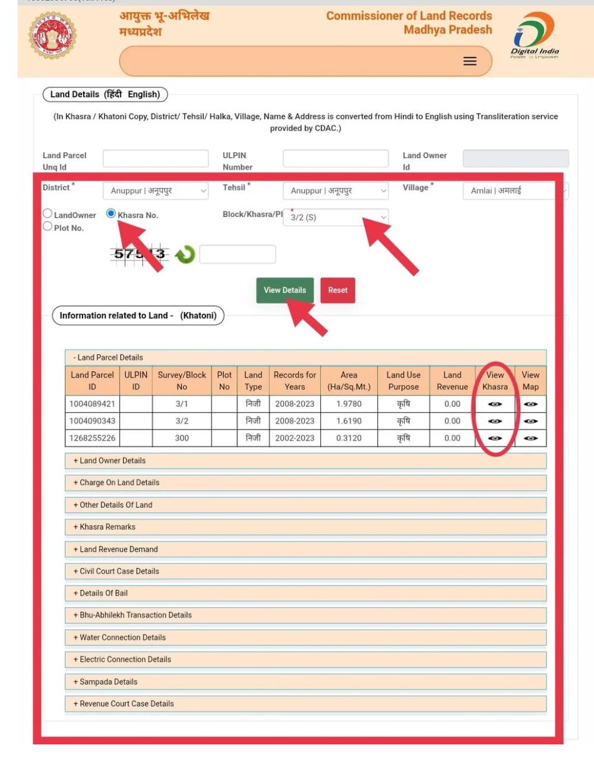Click the View Khasra column header
Viewport: 594px width, 767px height.
tap(495, 381)
